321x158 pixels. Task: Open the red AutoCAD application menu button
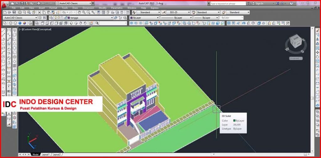tap(4, 5)
